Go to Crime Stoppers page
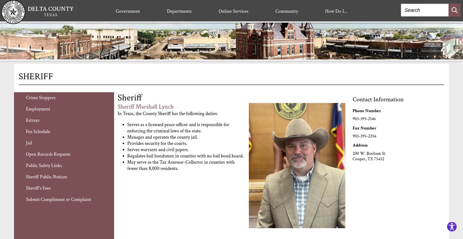The image size is (463, 239). (41, 98)
